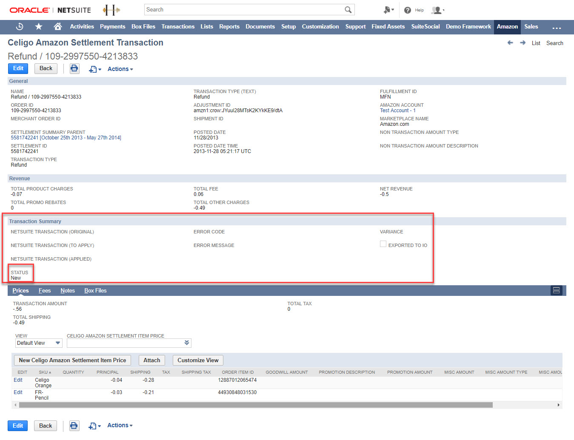Go to the Home house icon
Image resolution: width=574 pixels, height=440 pixels.
pyautogui.click(x=58, y=27)
